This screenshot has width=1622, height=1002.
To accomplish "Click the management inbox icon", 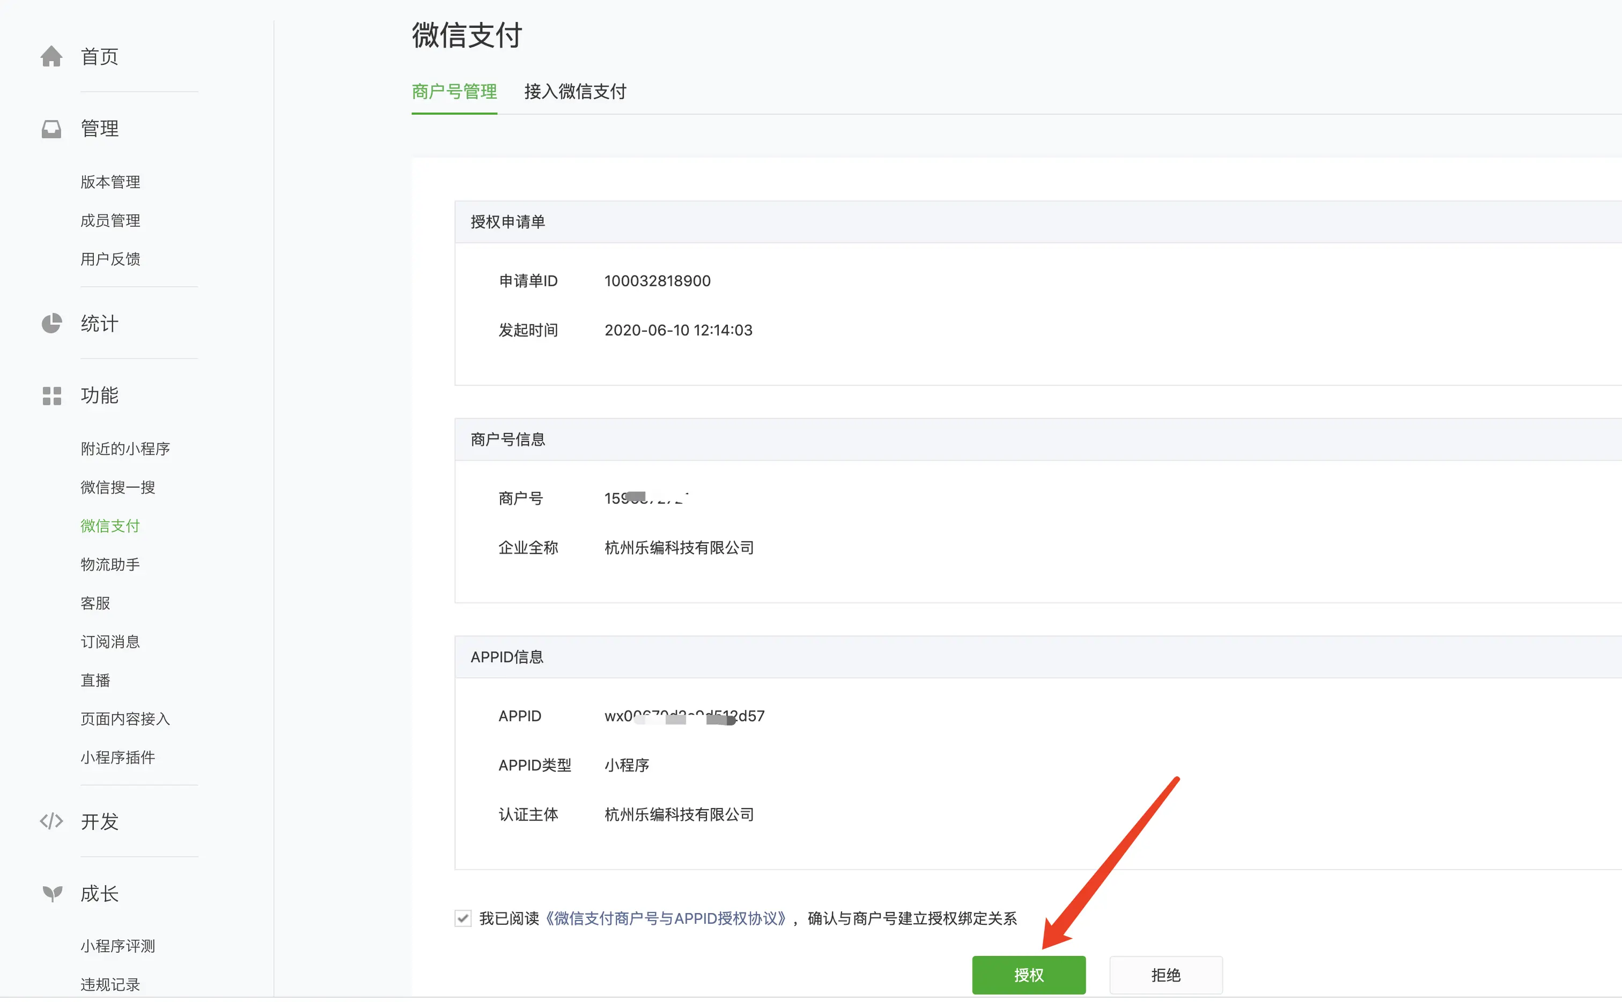I will (51, 129).
